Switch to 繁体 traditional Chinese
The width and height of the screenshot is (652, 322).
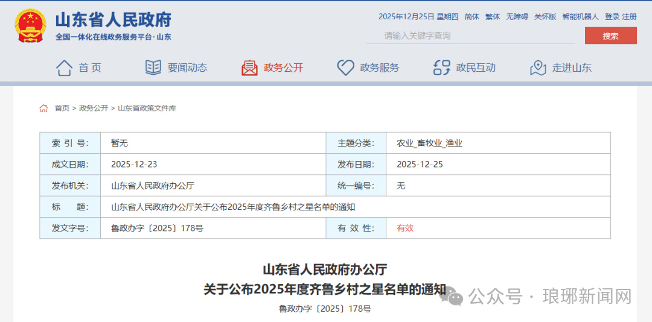tap(493, 17)
